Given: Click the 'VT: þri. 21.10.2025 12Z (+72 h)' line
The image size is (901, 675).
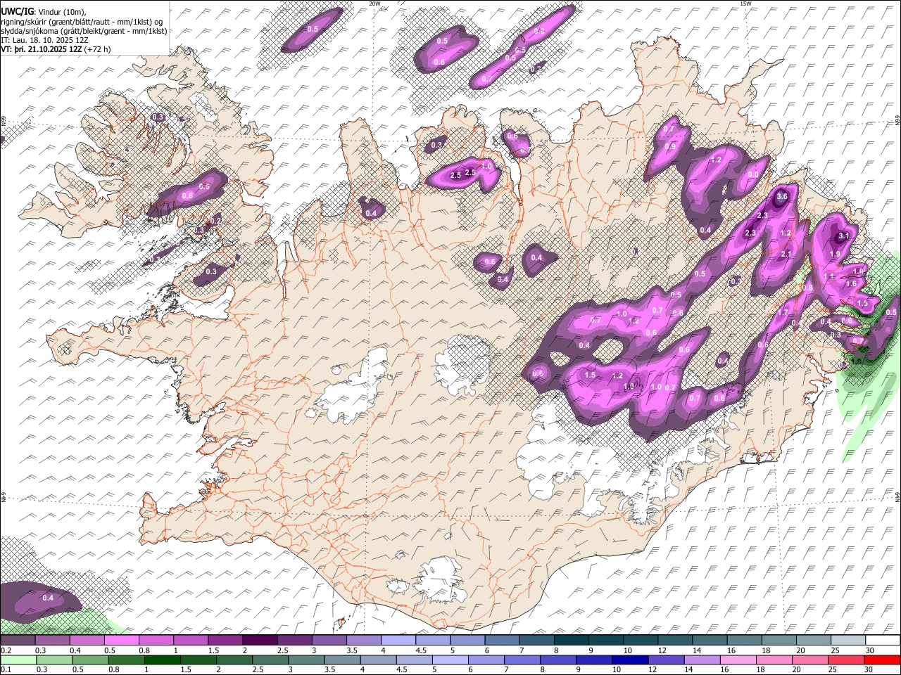Looking at the screenshot, I should coord(56,49).
